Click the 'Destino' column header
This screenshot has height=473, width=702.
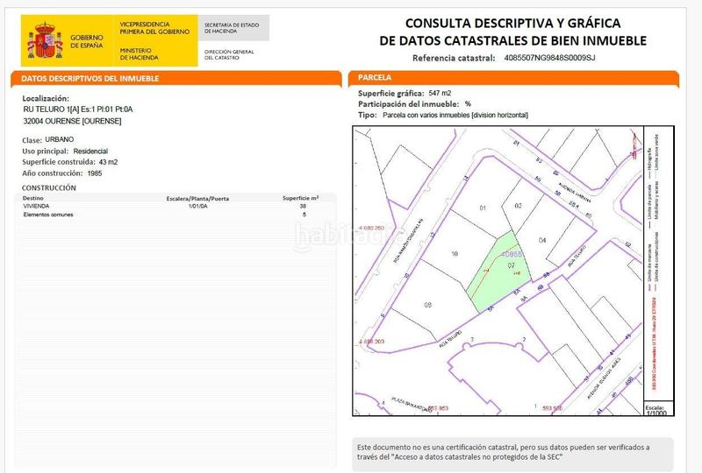point(33,198)
